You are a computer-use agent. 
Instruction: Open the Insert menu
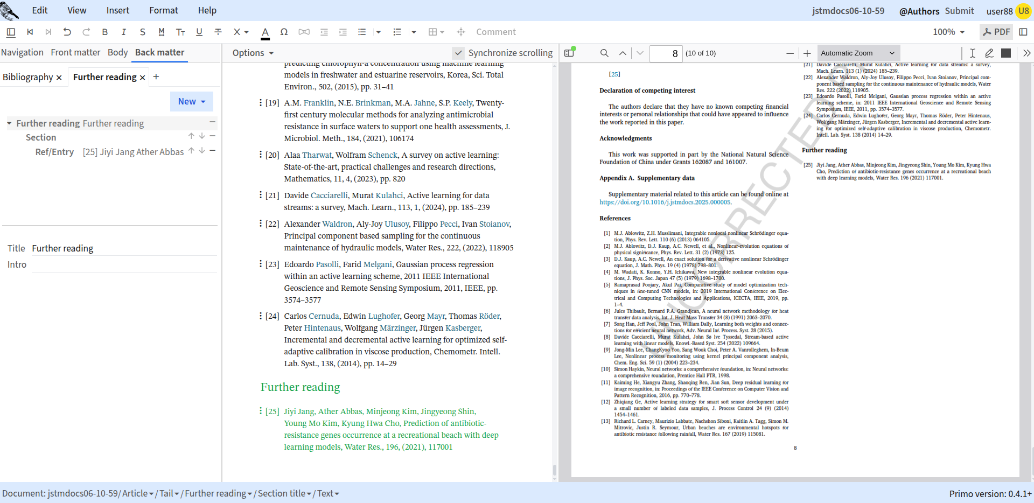[x=118, y=10]
